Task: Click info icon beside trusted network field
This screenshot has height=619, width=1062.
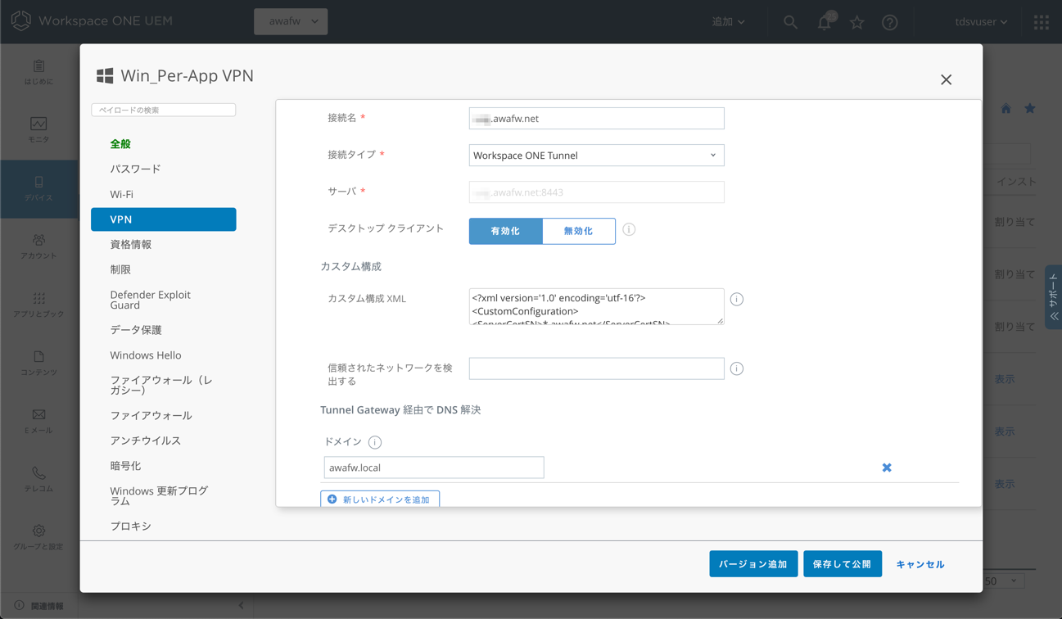Action: (x=737, y=368)
